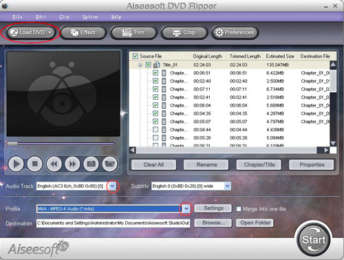The width and height of the screenshot is (344, 260).
Task: Open the Clip menu
Action: pyautogui.click(x=64, y=17)
